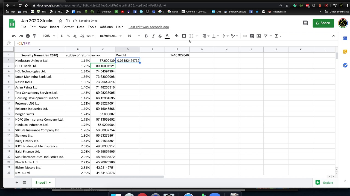Decrease decimal places button
Viewport: 350px width, 196px height.
click(x=75, y=36)
